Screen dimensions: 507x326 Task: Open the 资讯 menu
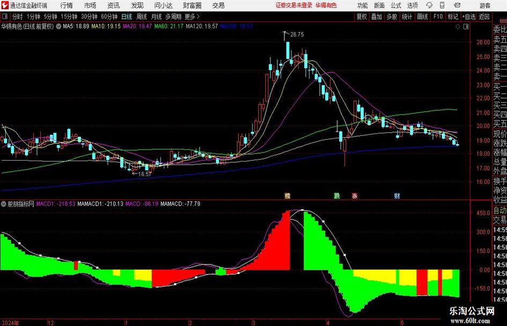tap(114, 5)
